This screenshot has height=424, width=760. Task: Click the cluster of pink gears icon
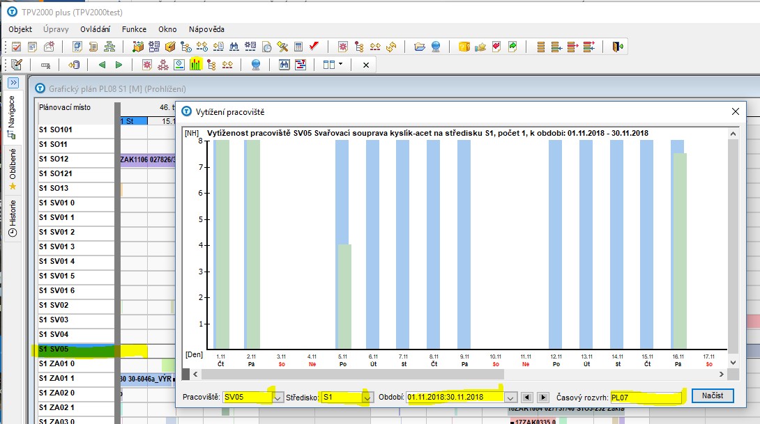pyautogui.click(x=163, y=65)
